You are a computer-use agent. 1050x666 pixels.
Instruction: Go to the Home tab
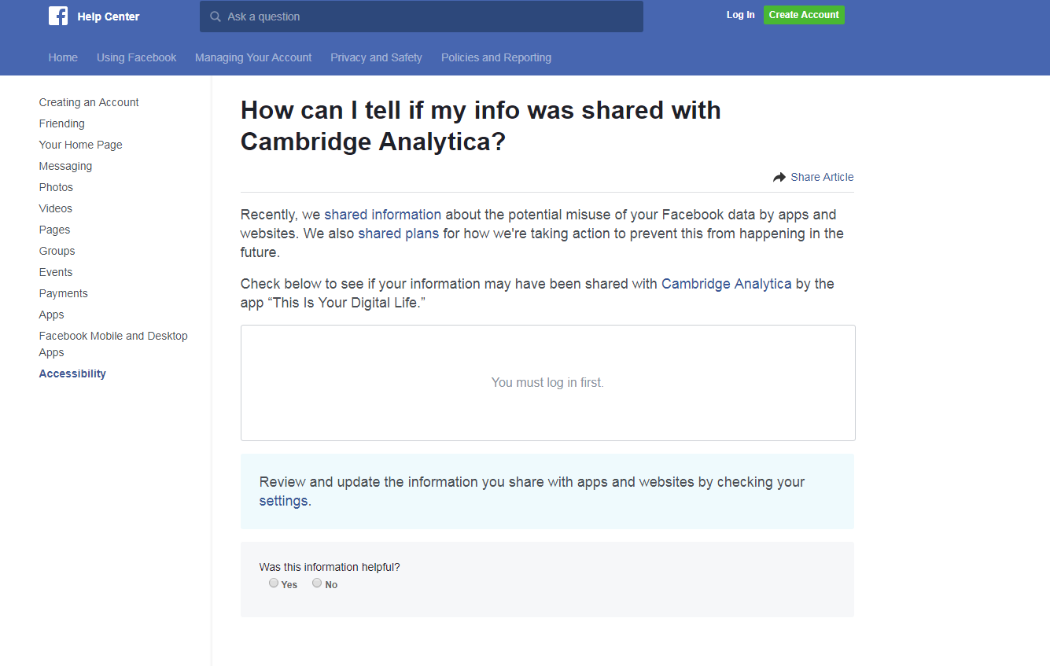pos(63,57)
